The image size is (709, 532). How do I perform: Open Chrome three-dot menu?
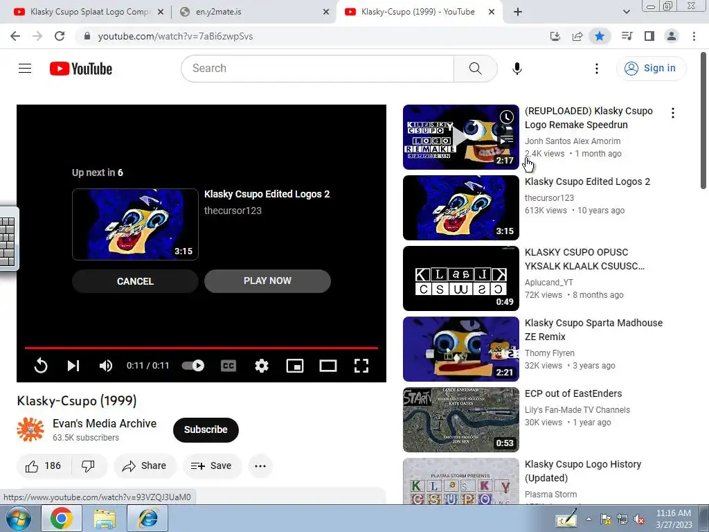(694, 36)
